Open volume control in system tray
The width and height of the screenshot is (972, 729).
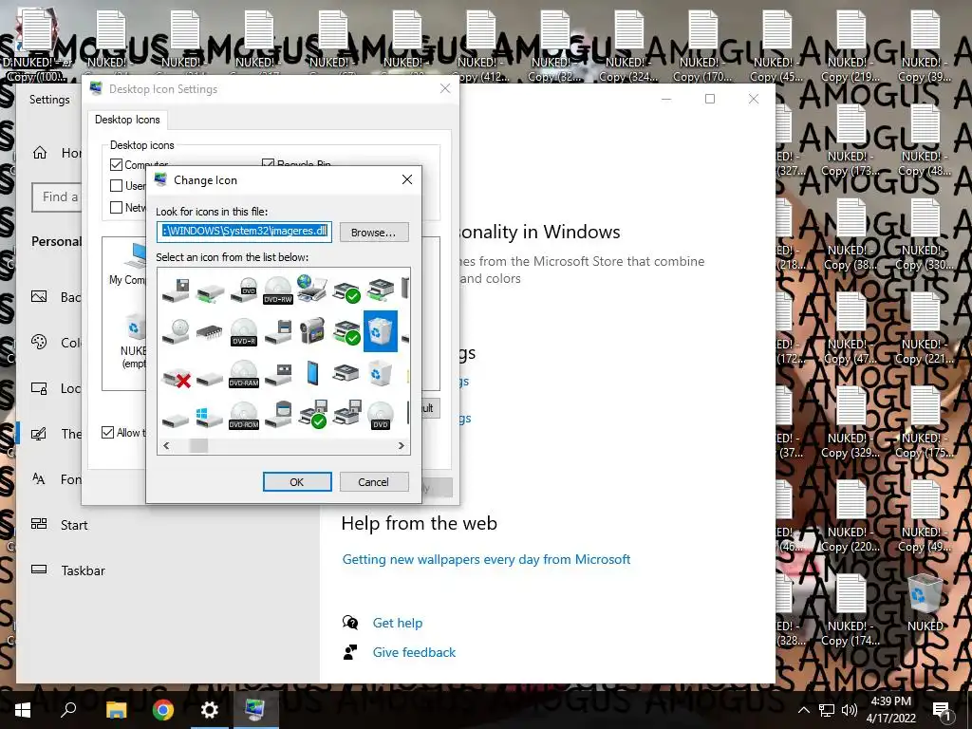coord(849,710)
